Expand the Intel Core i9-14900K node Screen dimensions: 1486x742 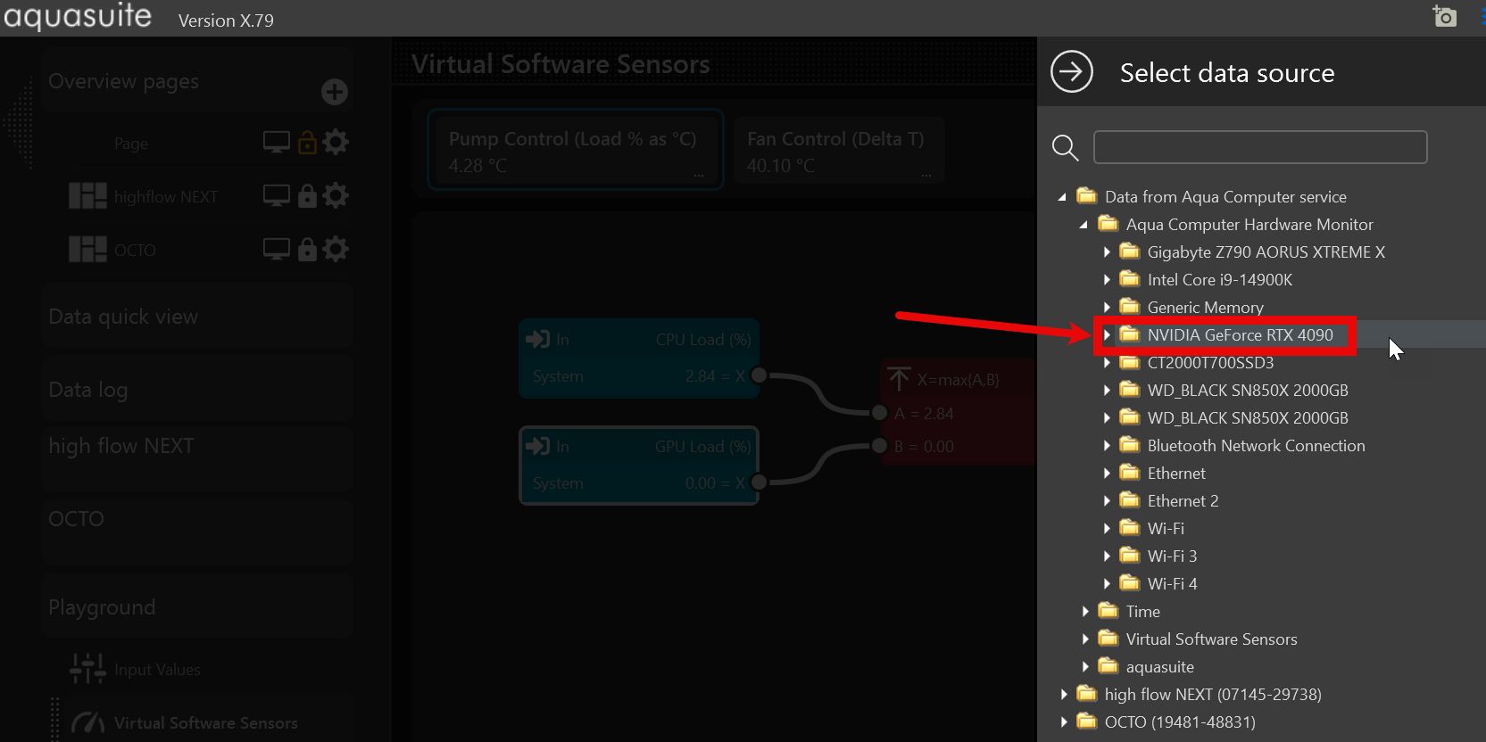(1107, 280)
